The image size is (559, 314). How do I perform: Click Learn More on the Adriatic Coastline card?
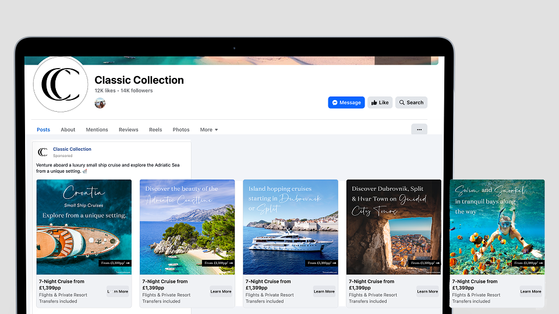pos(221,291)
